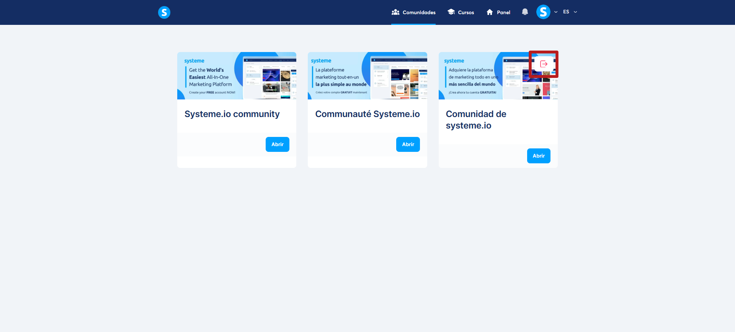This screenshot has height=332, width=735.
Task: Open the ES language dropdown
Action: coord(570,12)
